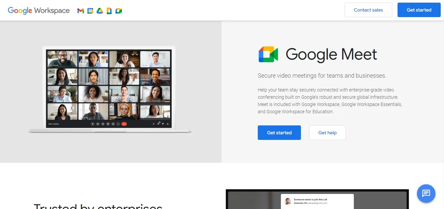Click the people icon in laptop meeting bar
This screenshot has height=209, width=444.
click(158, 124)
